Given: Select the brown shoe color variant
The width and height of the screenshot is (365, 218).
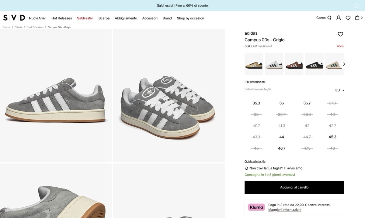Looking at the screenshot, I should 294,64.
